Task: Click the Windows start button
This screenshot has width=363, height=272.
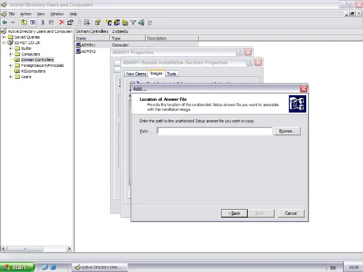Action: pyautogui.click(x=17, y=267)
